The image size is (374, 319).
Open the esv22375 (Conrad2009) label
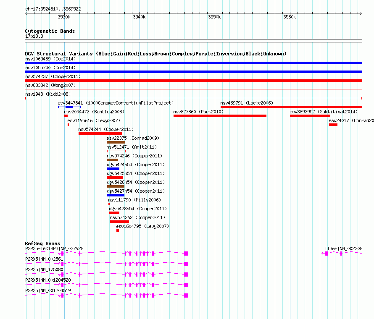pyautogui.click(x=133, y=138)
